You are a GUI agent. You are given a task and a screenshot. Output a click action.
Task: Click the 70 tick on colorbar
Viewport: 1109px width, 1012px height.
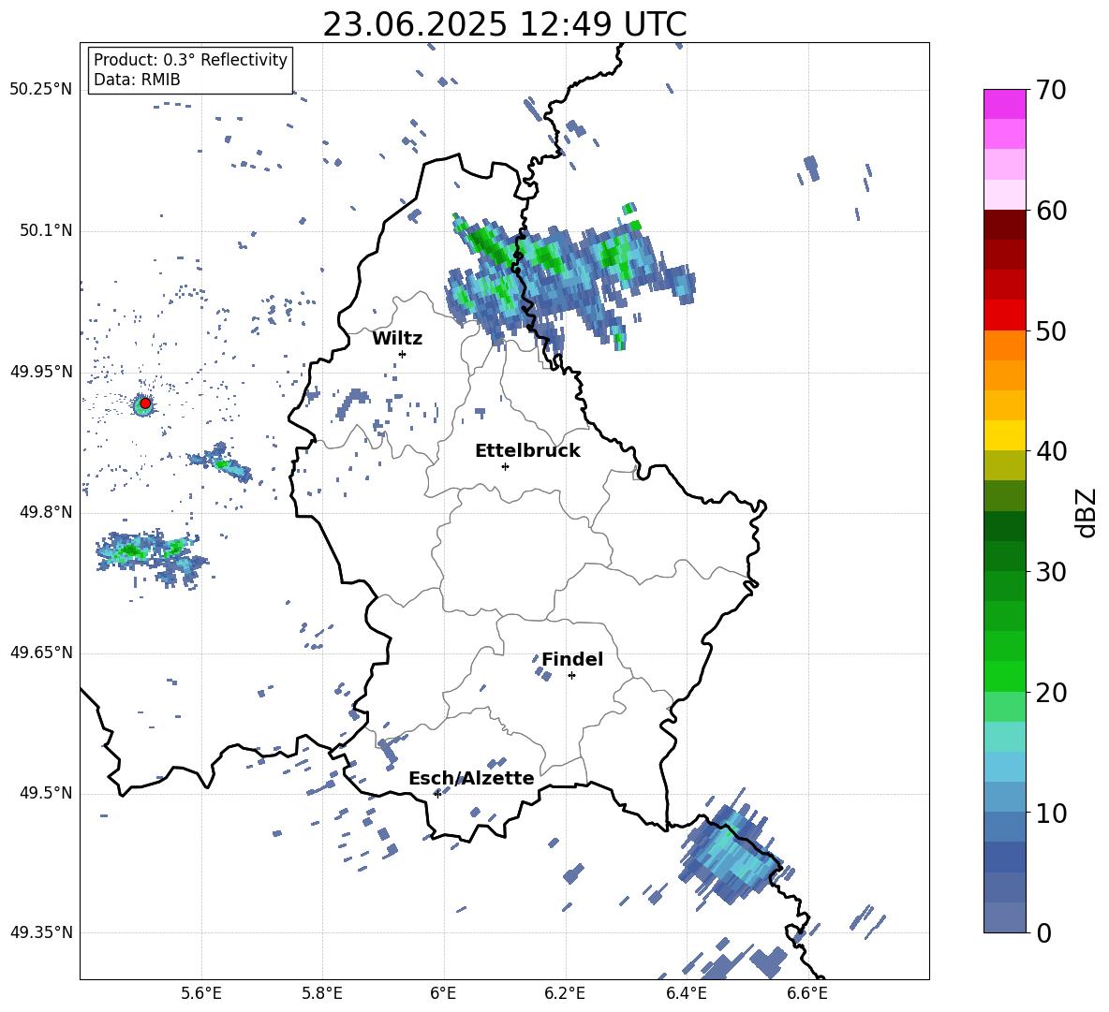[1051, 90]
